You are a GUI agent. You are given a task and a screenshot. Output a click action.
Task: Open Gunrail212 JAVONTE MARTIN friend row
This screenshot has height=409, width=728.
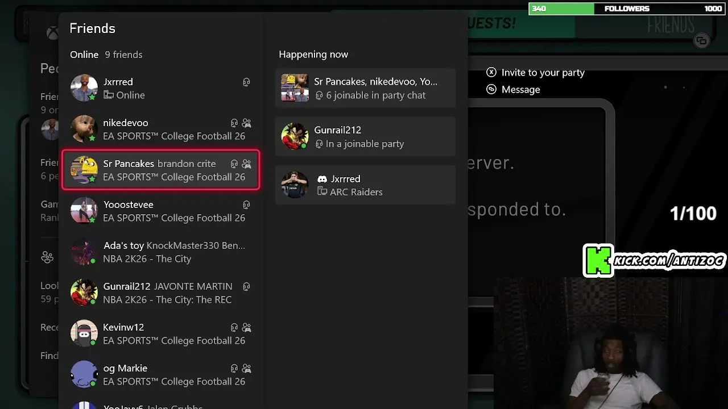click(160, 293)
